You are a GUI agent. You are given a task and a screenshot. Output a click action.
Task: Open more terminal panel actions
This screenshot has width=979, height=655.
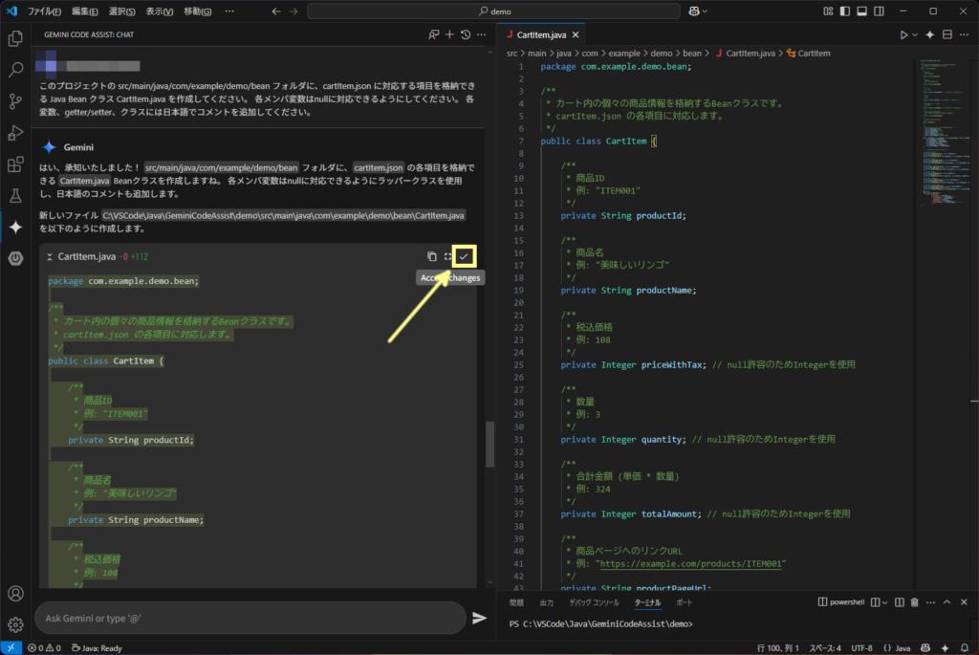click(x=931, y=602)
